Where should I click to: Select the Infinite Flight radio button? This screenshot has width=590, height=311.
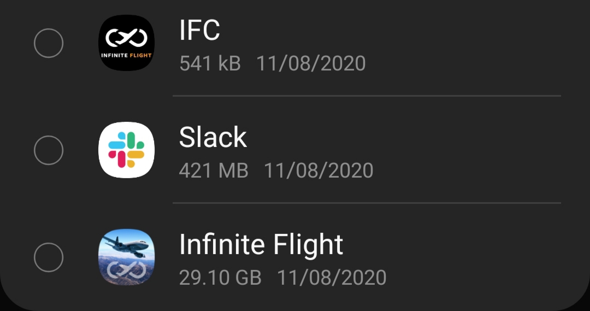click(49, 257)
